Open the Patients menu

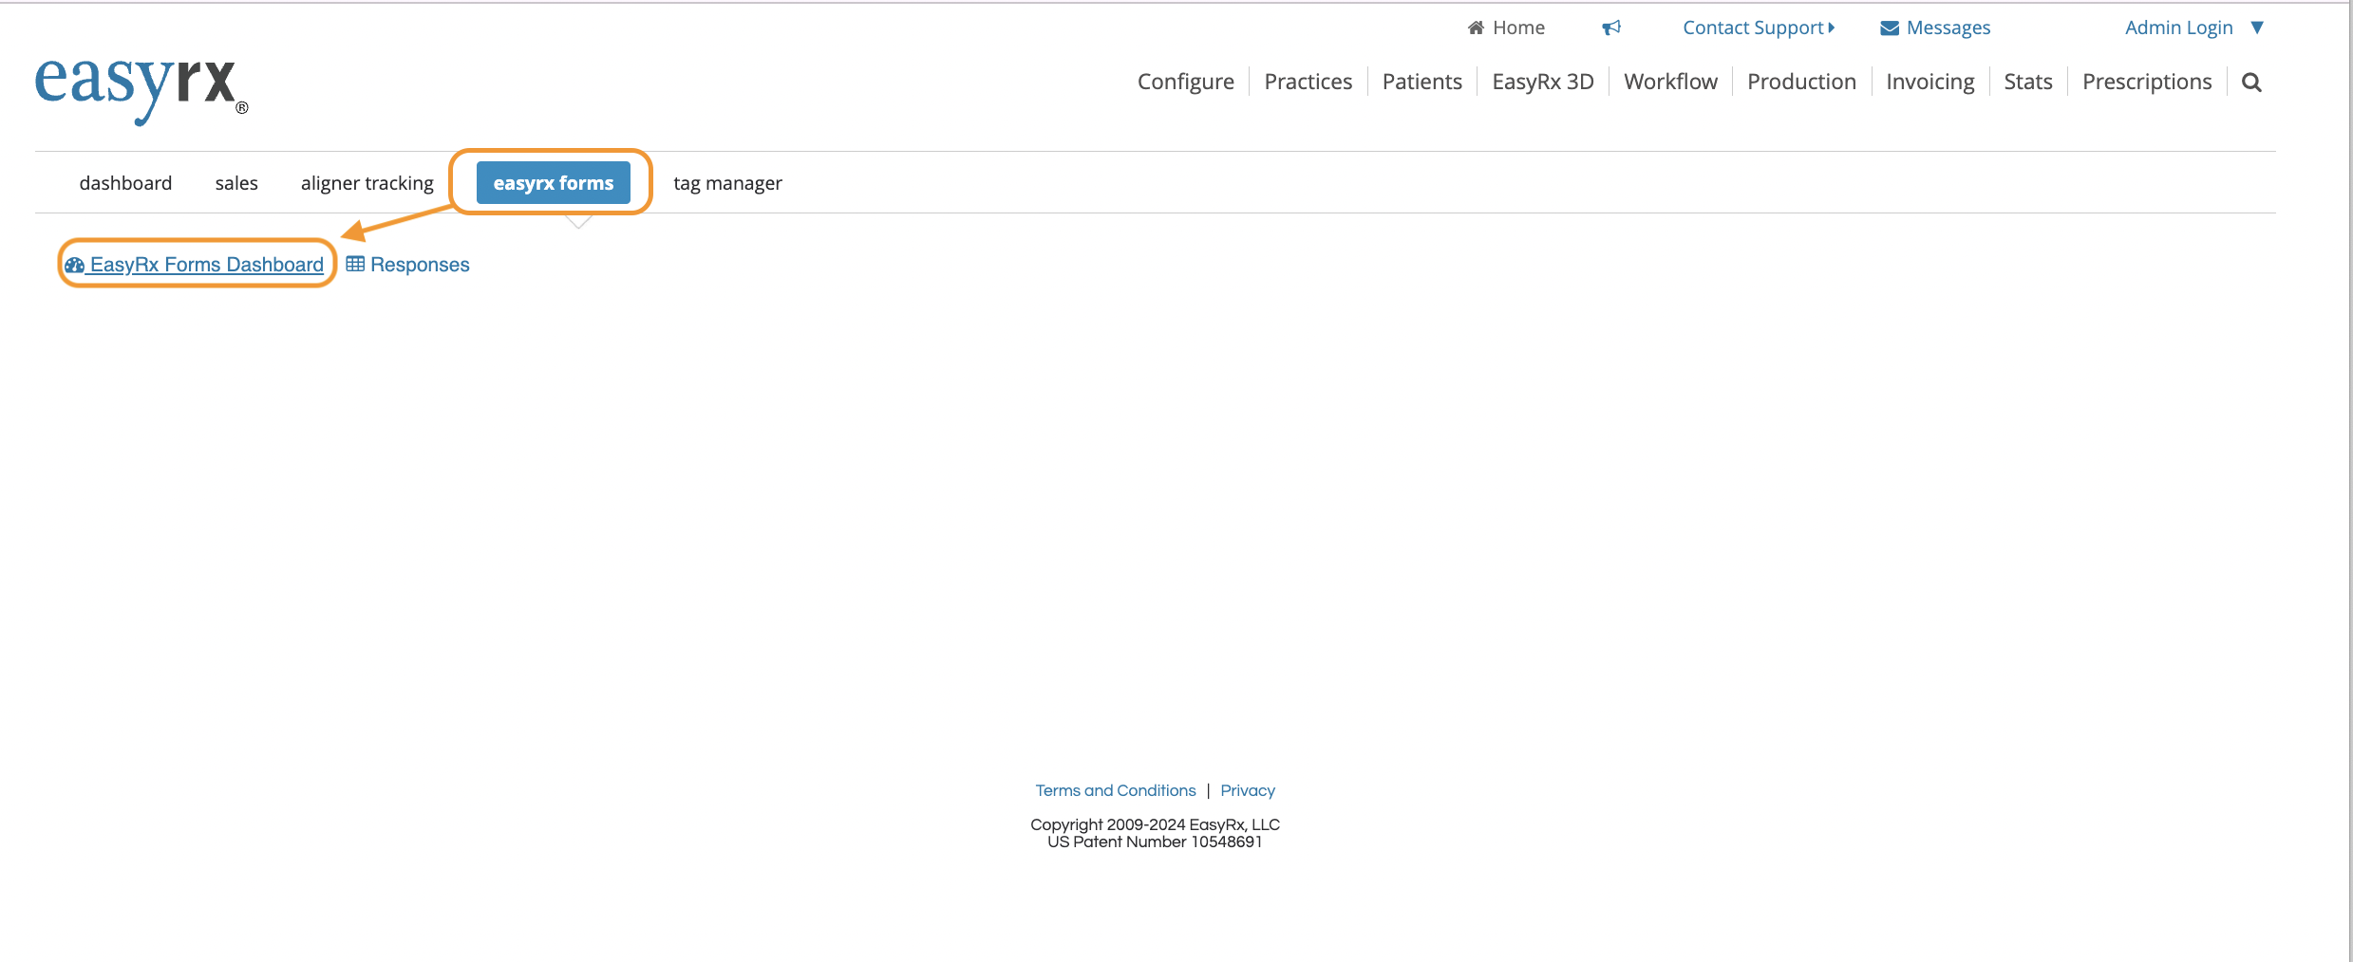[1422, 82]
